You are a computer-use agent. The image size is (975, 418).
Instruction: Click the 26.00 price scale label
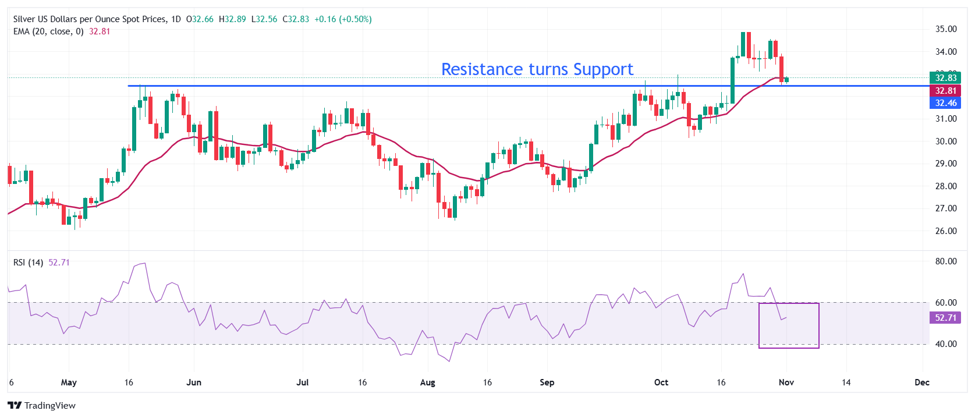pos(946,231)
